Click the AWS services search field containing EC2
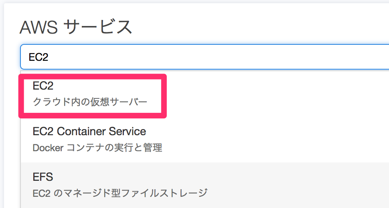389x208 pixels. (205, 57)
